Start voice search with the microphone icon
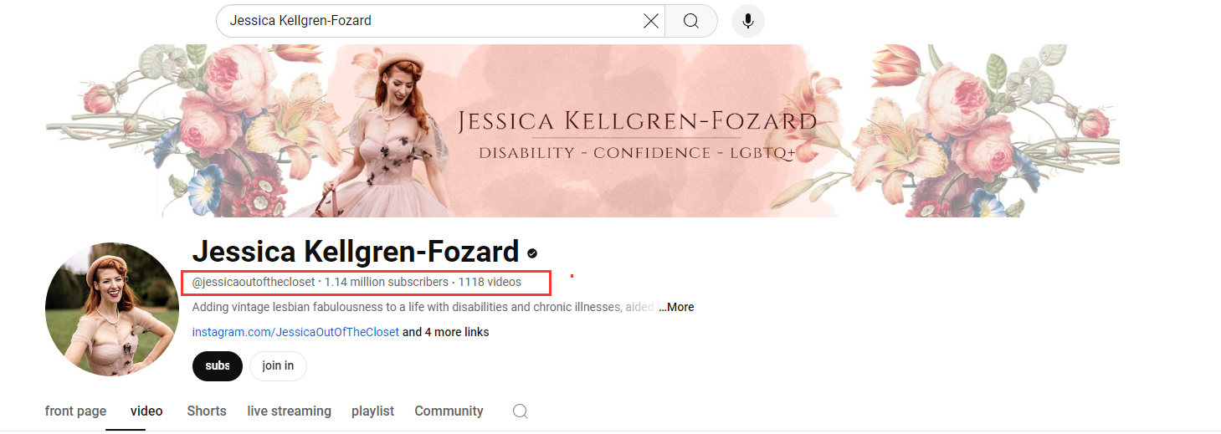Image resolution: width=1221 pixels, height=434 pixels. pos(748,21)
